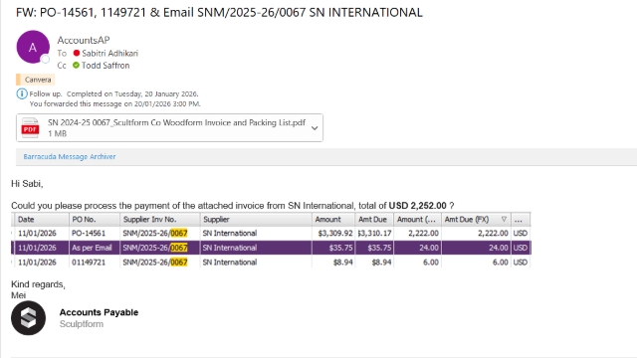Click the Supplier column header
The height and width of the screenshot is (358, 637).
tap(256, 220)
